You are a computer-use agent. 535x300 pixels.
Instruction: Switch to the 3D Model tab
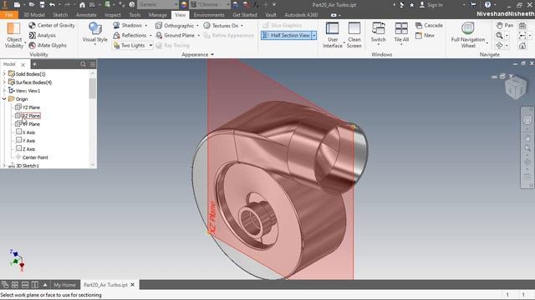point(34,15)
